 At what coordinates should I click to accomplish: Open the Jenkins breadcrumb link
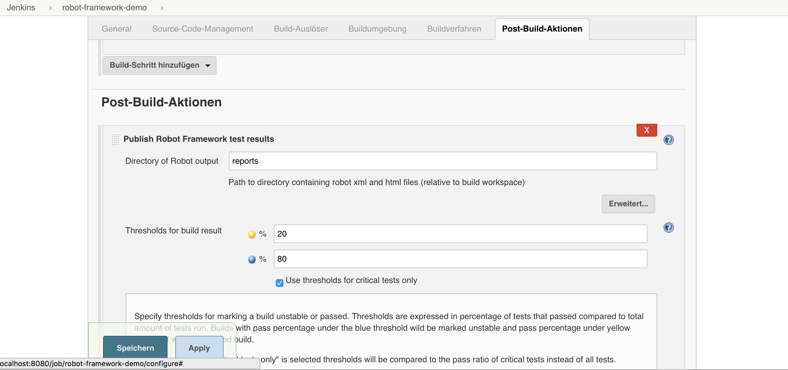point(21,7)
